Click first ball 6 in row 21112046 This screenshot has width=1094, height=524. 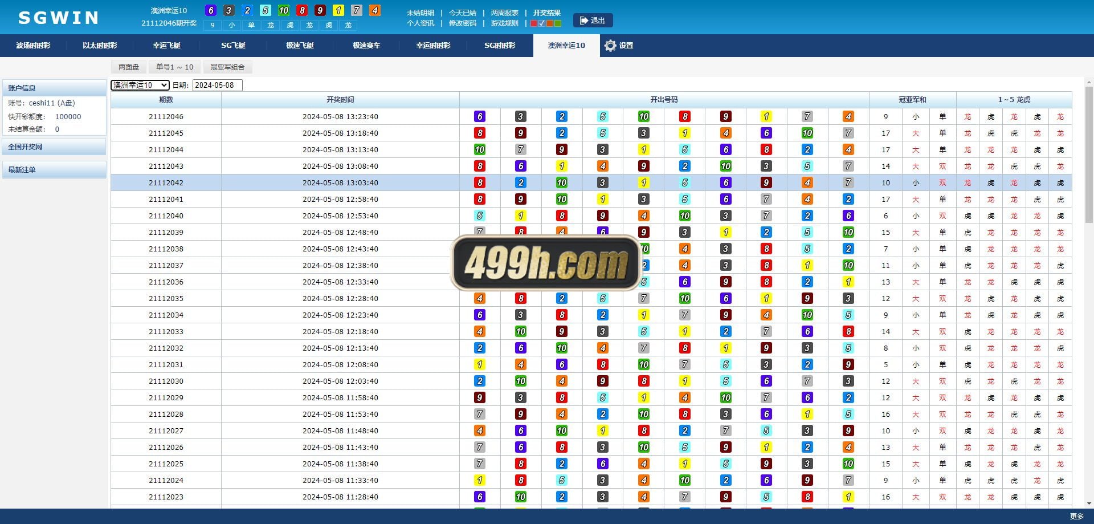(480, 116)
